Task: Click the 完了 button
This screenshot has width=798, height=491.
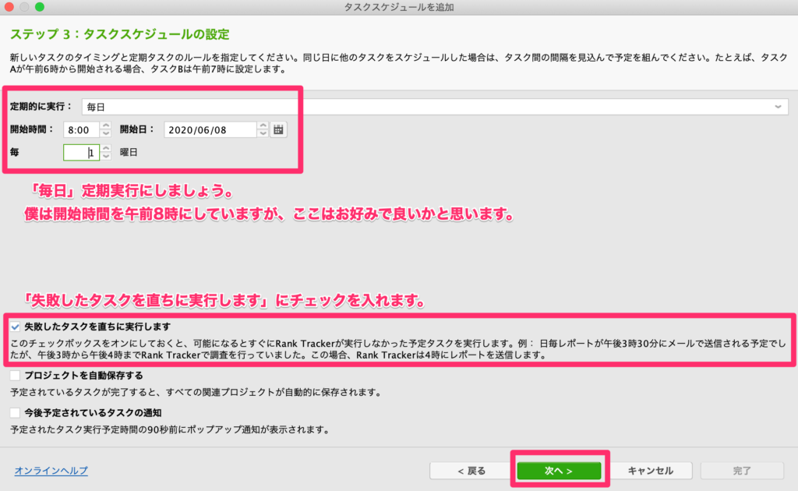Action: [x=742, y=471]
